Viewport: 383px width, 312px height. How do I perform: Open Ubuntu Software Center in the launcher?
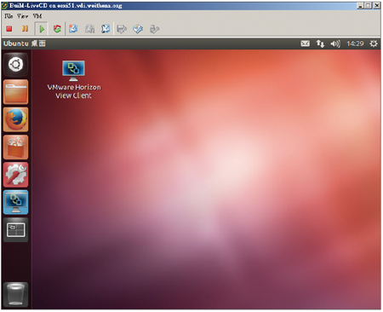[x=15, y=147]
